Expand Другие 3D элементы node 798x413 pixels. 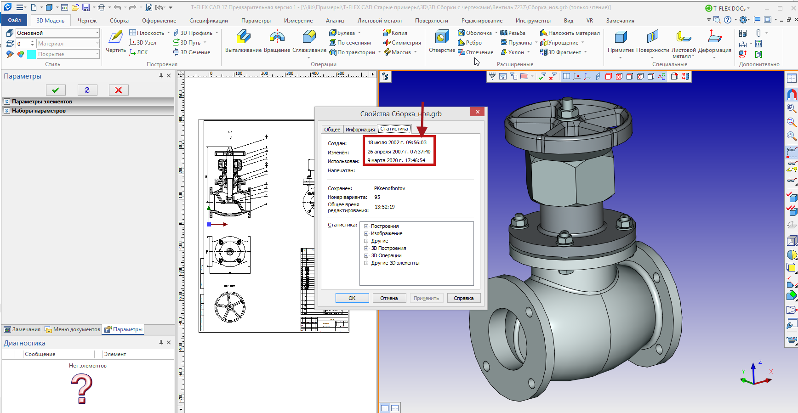click(x=366, y=263)
